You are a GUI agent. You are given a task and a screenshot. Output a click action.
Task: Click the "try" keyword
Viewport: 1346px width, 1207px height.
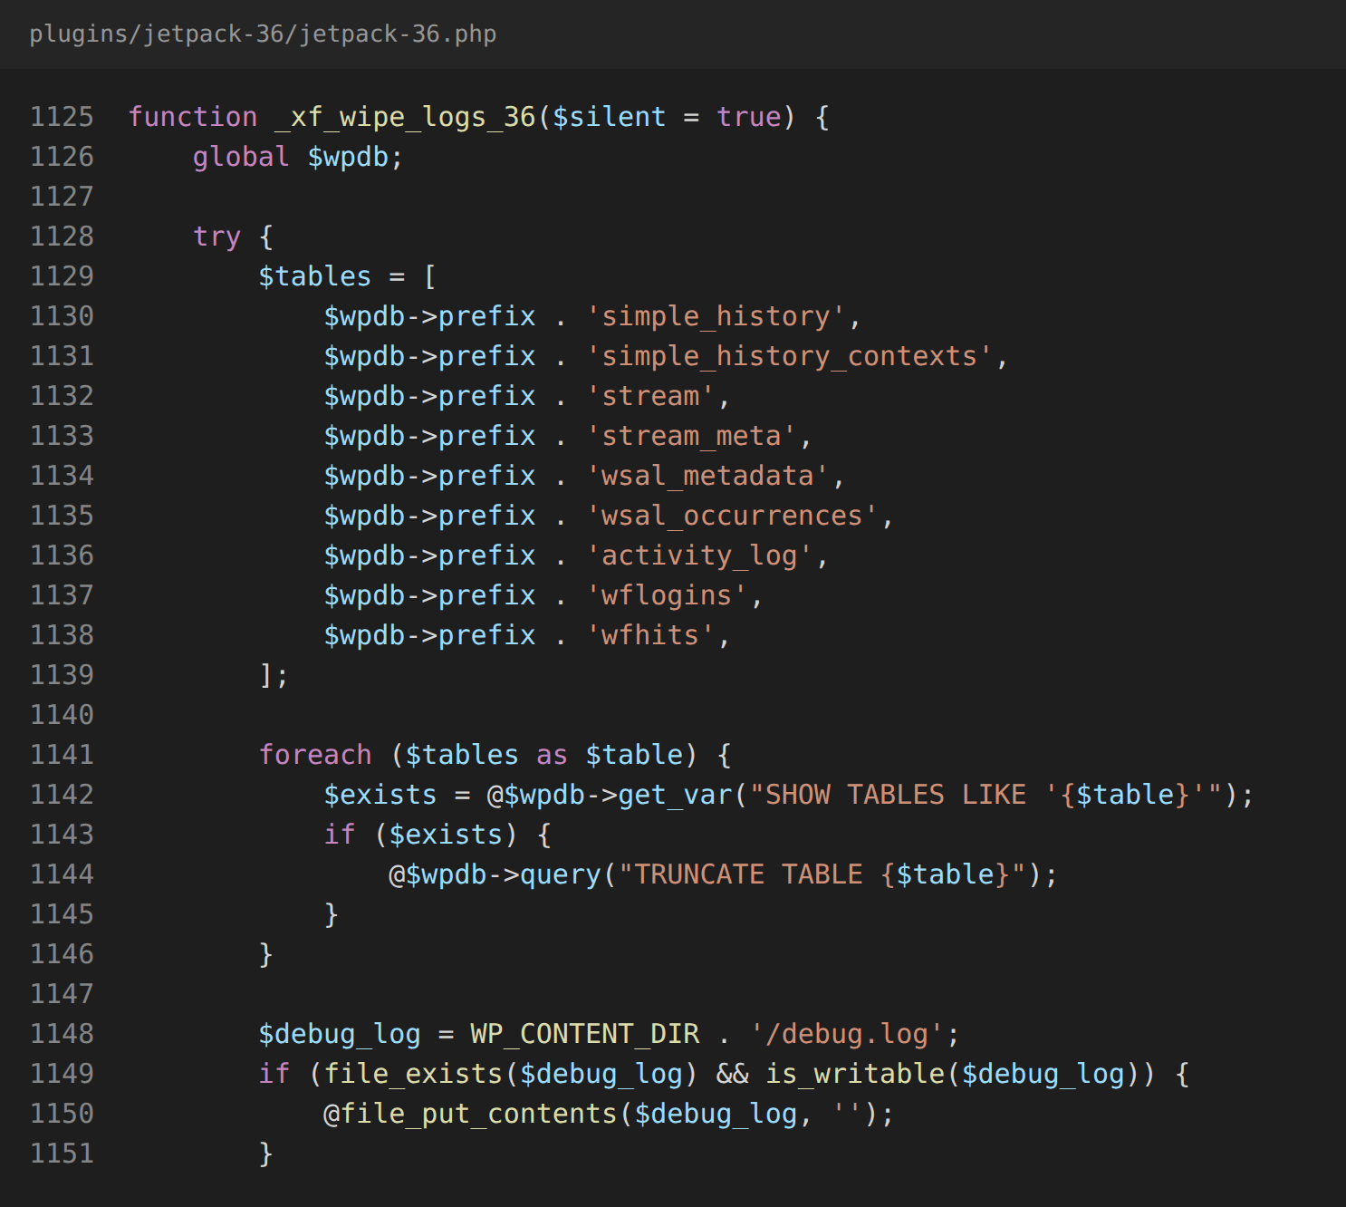(x=217, y=237)
